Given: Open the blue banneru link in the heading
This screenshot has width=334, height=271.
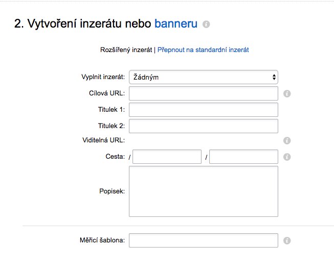Looking at the screenshot, I should 176,23.
